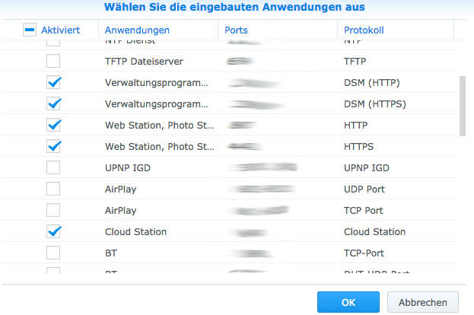
Task: Click the OK button
Action: [348, 302]
